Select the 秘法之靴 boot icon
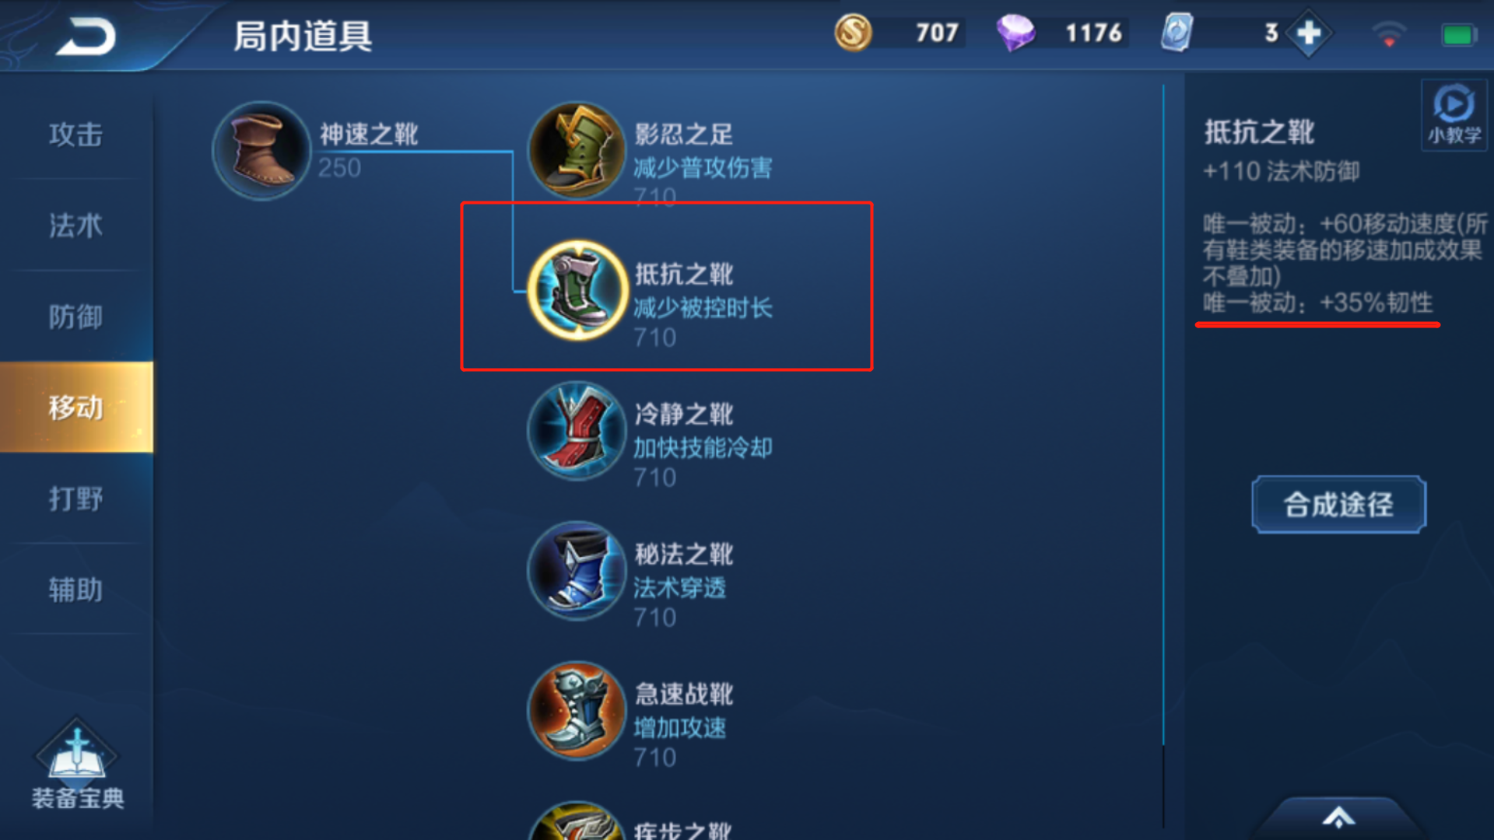This screenshot has width=1494, height=840. (x=577, y=570)
